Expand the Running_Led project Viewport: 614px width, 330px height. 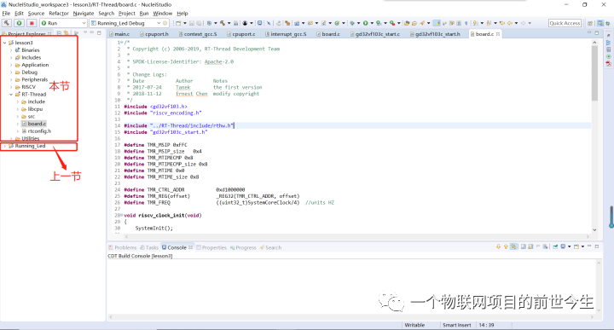[5, 146]
